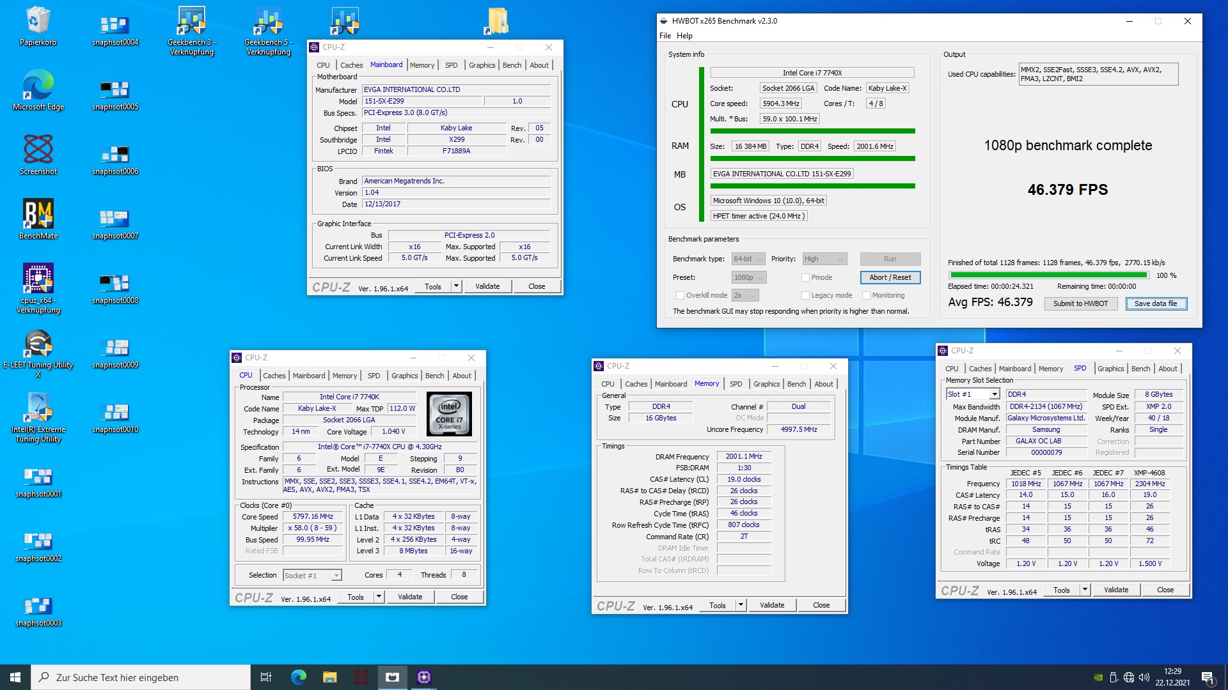Open the Socket #1 selection dropdown
This screenshot has height=690, width=1228.
coord(312,576)
